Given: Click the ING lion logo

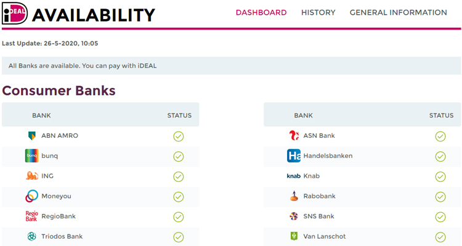Looking at the screenshot, I should click(x=32, y=176).
